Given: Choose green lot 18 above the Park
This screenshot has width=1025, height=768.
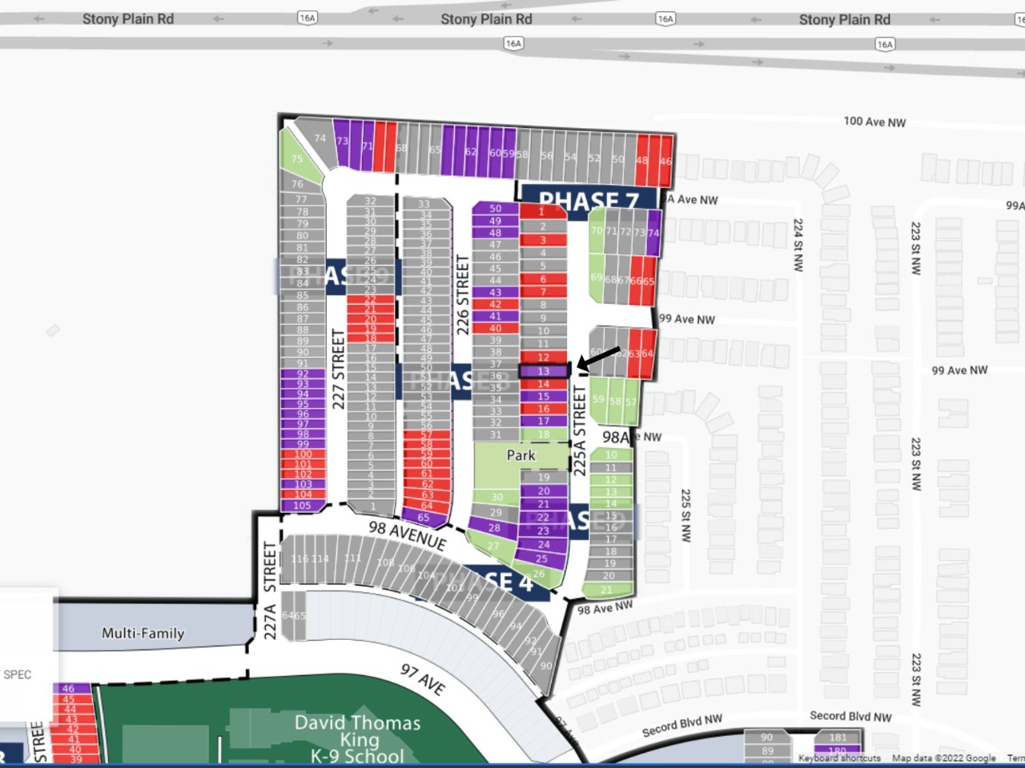Looking at the screenshot, I should pos(544,434).
